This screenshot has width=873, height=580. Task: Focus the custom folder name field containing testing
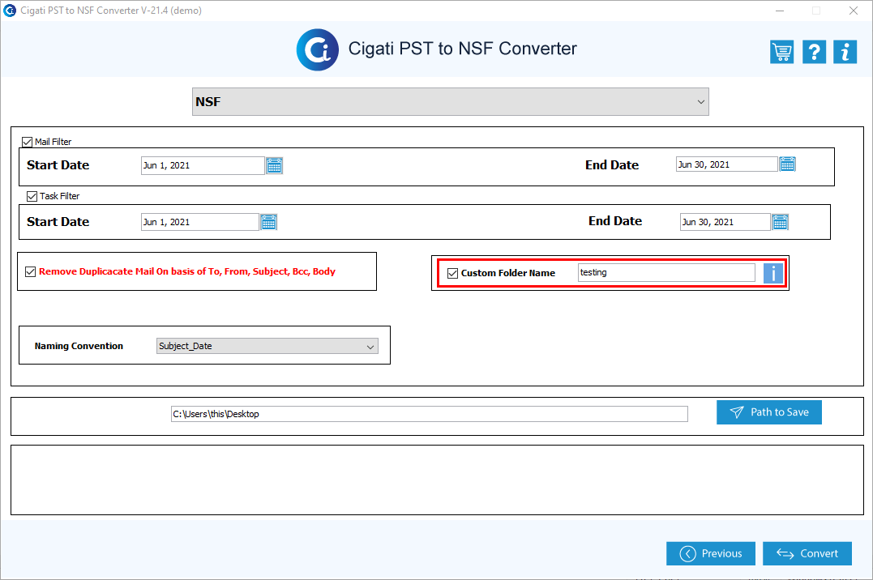(x=666, y=273)
